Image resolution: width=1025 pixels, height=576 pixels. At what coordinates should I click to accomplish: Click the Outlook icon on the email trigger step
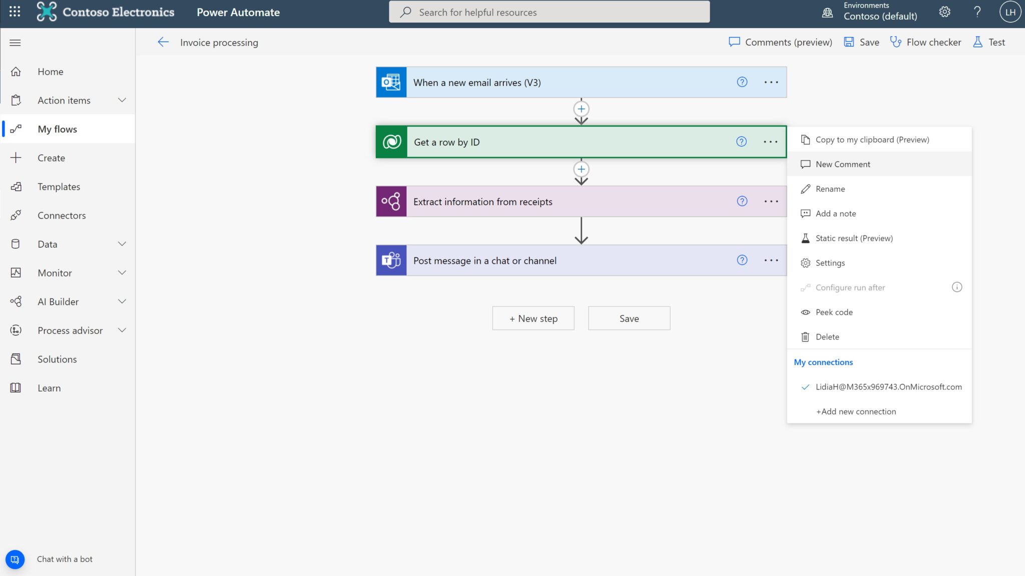pyautogui.click(x=391, y=82)
